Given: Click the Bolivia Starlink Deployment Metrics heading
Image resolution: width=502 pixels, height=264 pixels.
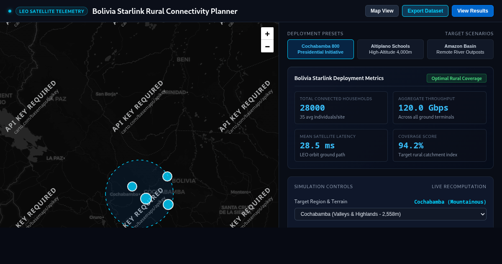Looking at the screenshot, I should [x=339, y=78].
